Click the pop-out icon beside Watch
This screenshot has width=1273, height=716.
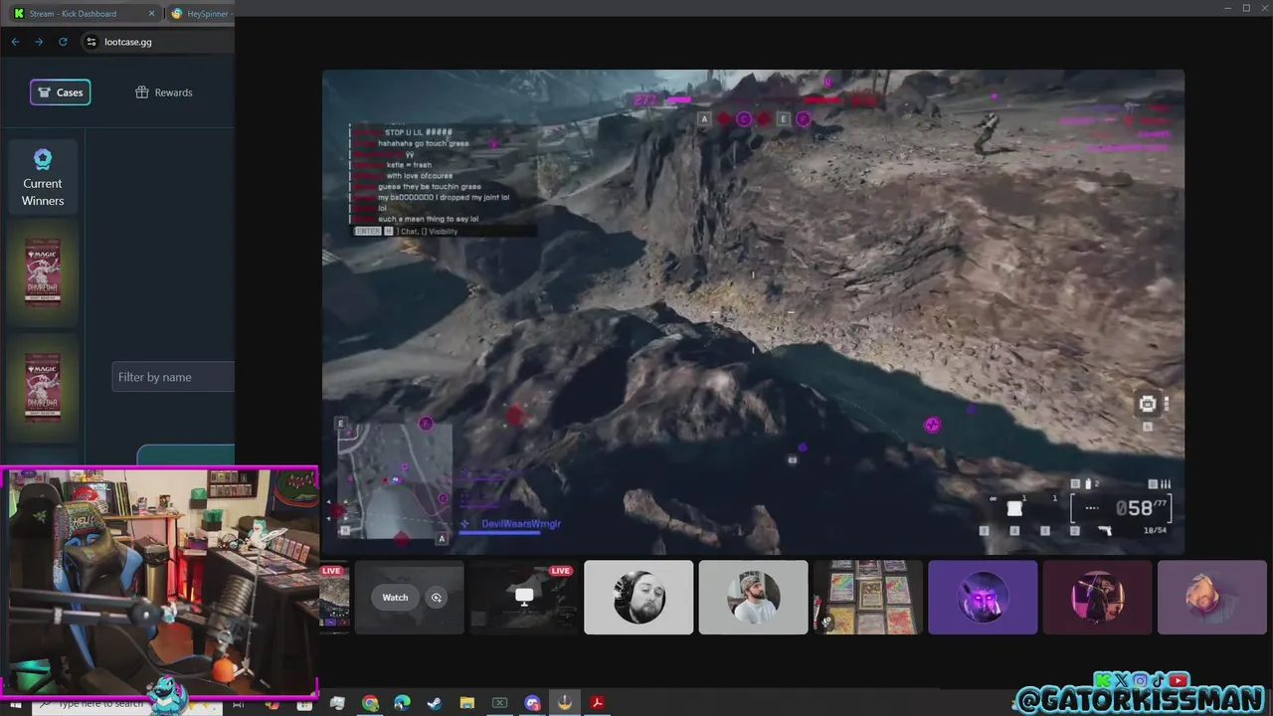(x=436, y=598)
